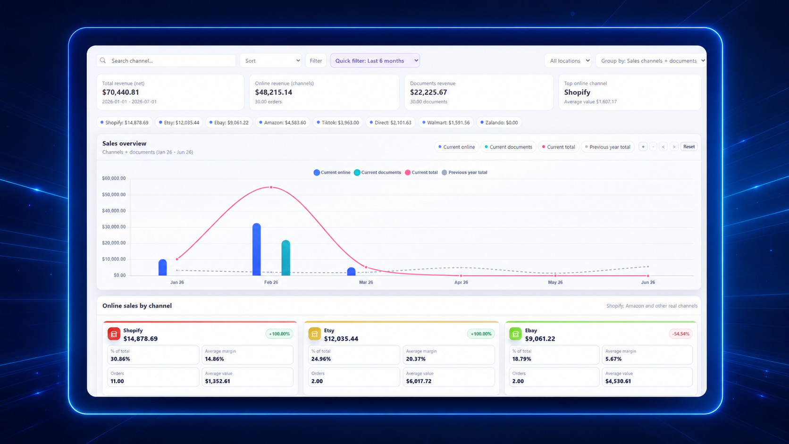789x444 pixels.
Task: Pan chart right with arrow button
Action: [674, 147]
